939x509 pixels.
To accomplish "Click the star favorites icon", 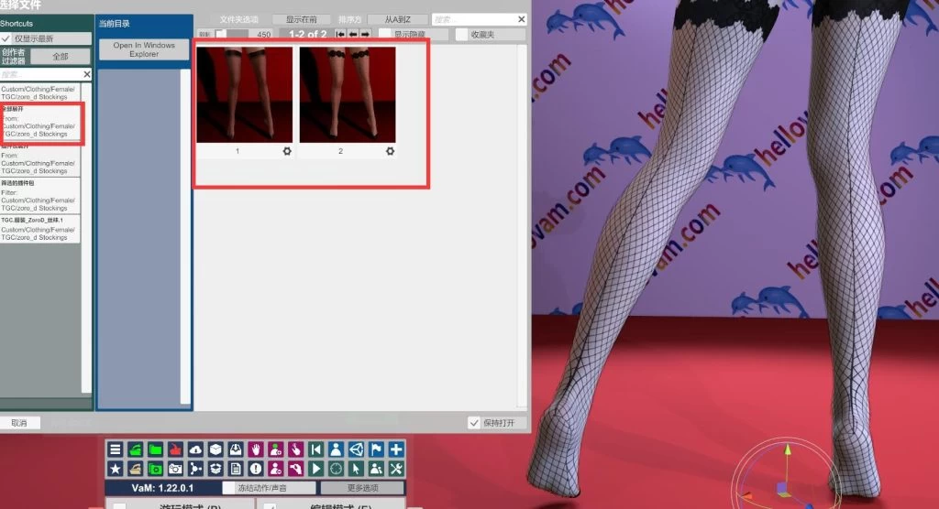I will coord(116,468).
